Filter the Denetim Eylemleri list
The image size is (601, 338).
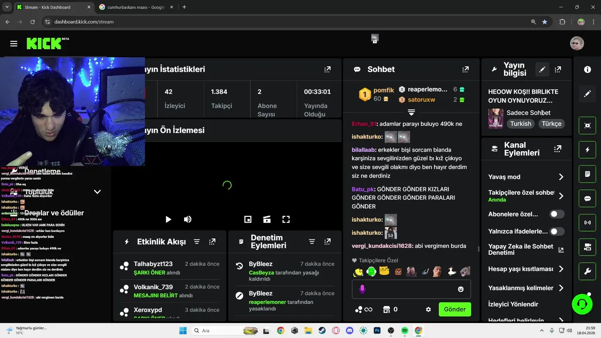coord(312,242)
